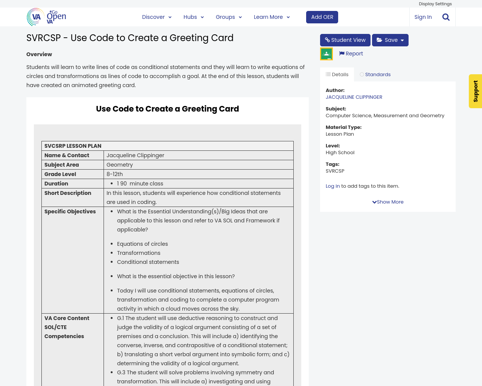Expand the Discover menu
Image resolution: width=482 pixels, height=386 pixels.
pyautogui.click(x=157, y=17)
